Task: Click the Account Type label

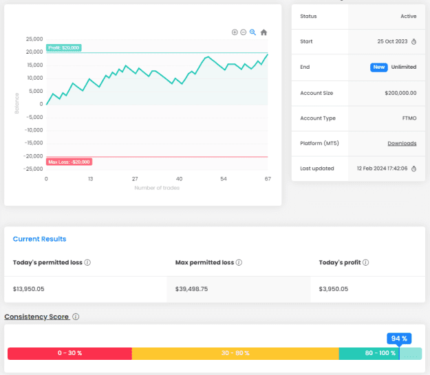Action: pyautogui.click(x=318, y=118)
